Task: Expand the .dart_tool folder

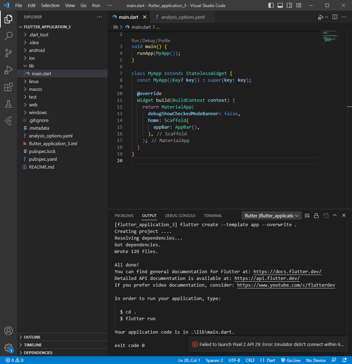Action: tap(62, 35)
